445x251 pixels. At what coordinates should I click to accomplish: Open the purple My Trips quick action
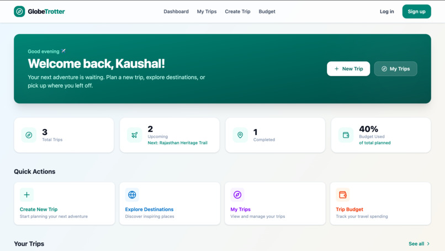[275, 204]
